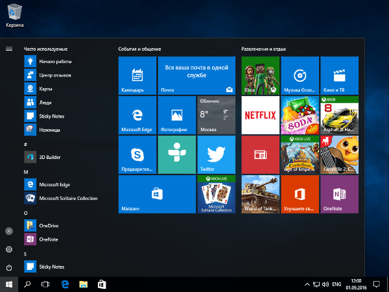
Task: Show hidden tray icons chevron
Action: pyautogui.click(x=307, y=284)
